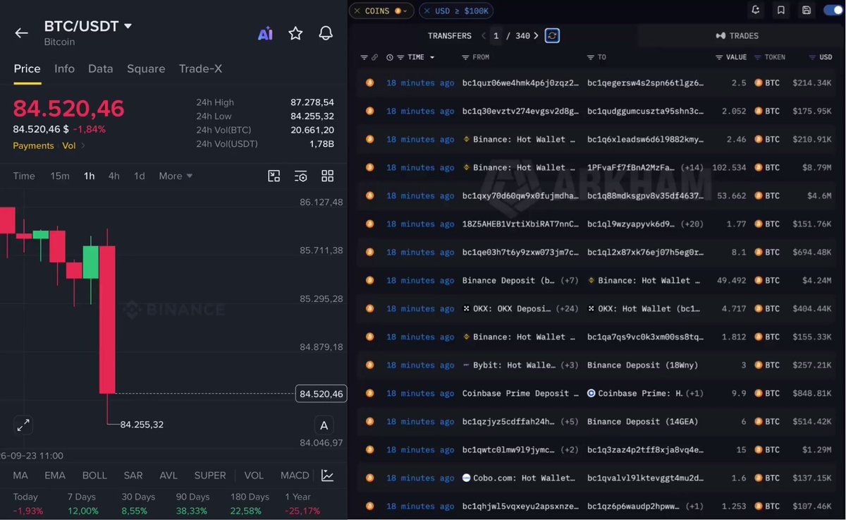Screen dimensions: 846x520
Task: Open the TRADES tab in Arkham
Action: tap(737, 35)
